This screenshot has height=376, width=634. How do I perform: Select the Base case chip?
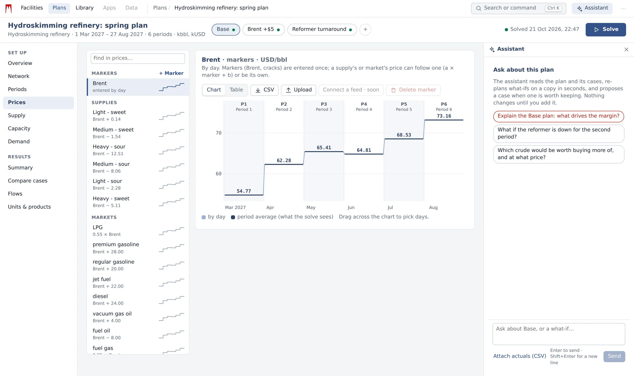[x=226, y=30]
